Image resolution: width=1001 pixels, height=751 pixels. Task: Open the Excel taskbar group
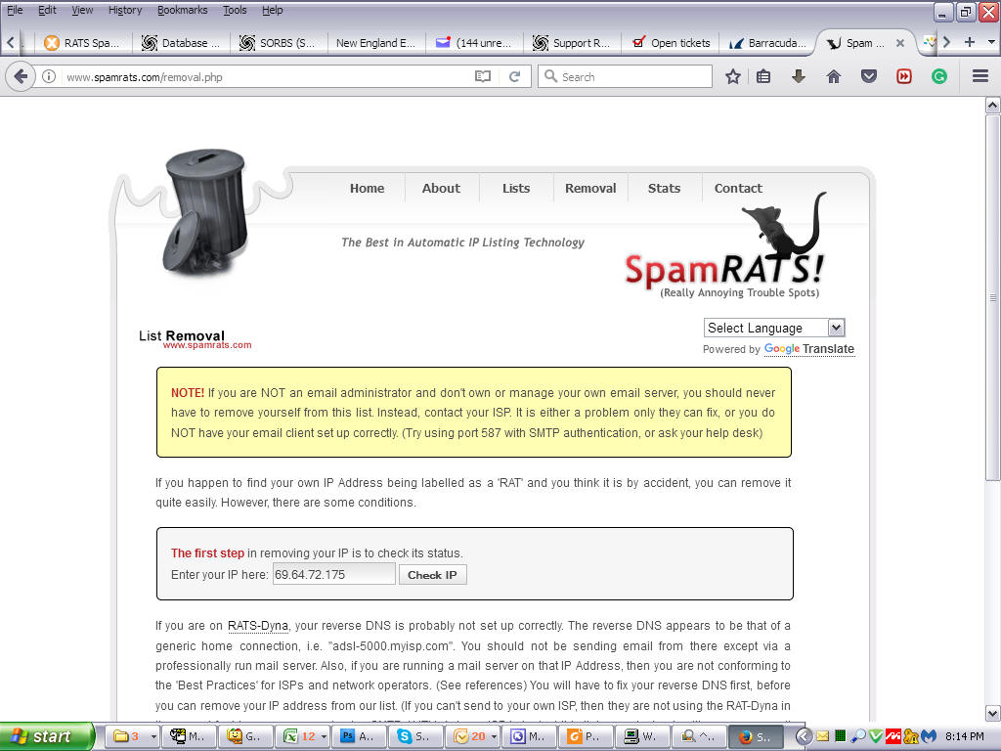[305, 736]
